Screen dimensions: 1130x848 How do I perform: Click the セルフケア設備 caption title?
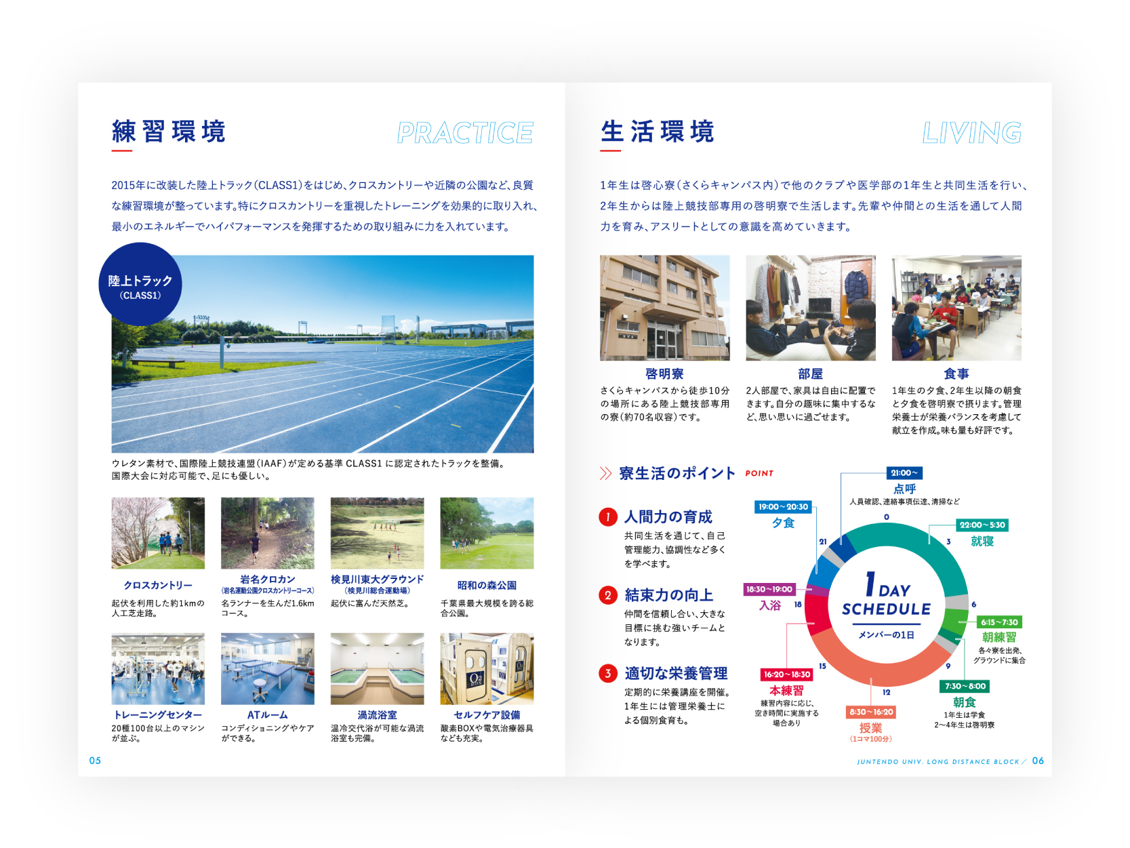coord(487,714)
